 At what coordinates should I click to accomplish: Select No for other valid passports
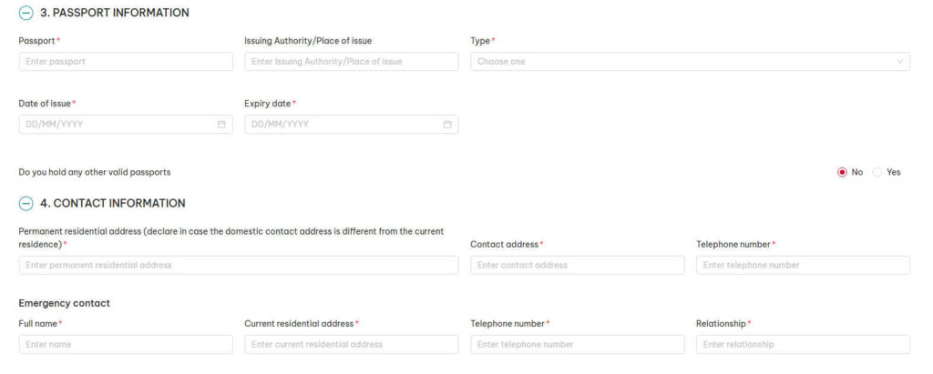tap(842, 172)
